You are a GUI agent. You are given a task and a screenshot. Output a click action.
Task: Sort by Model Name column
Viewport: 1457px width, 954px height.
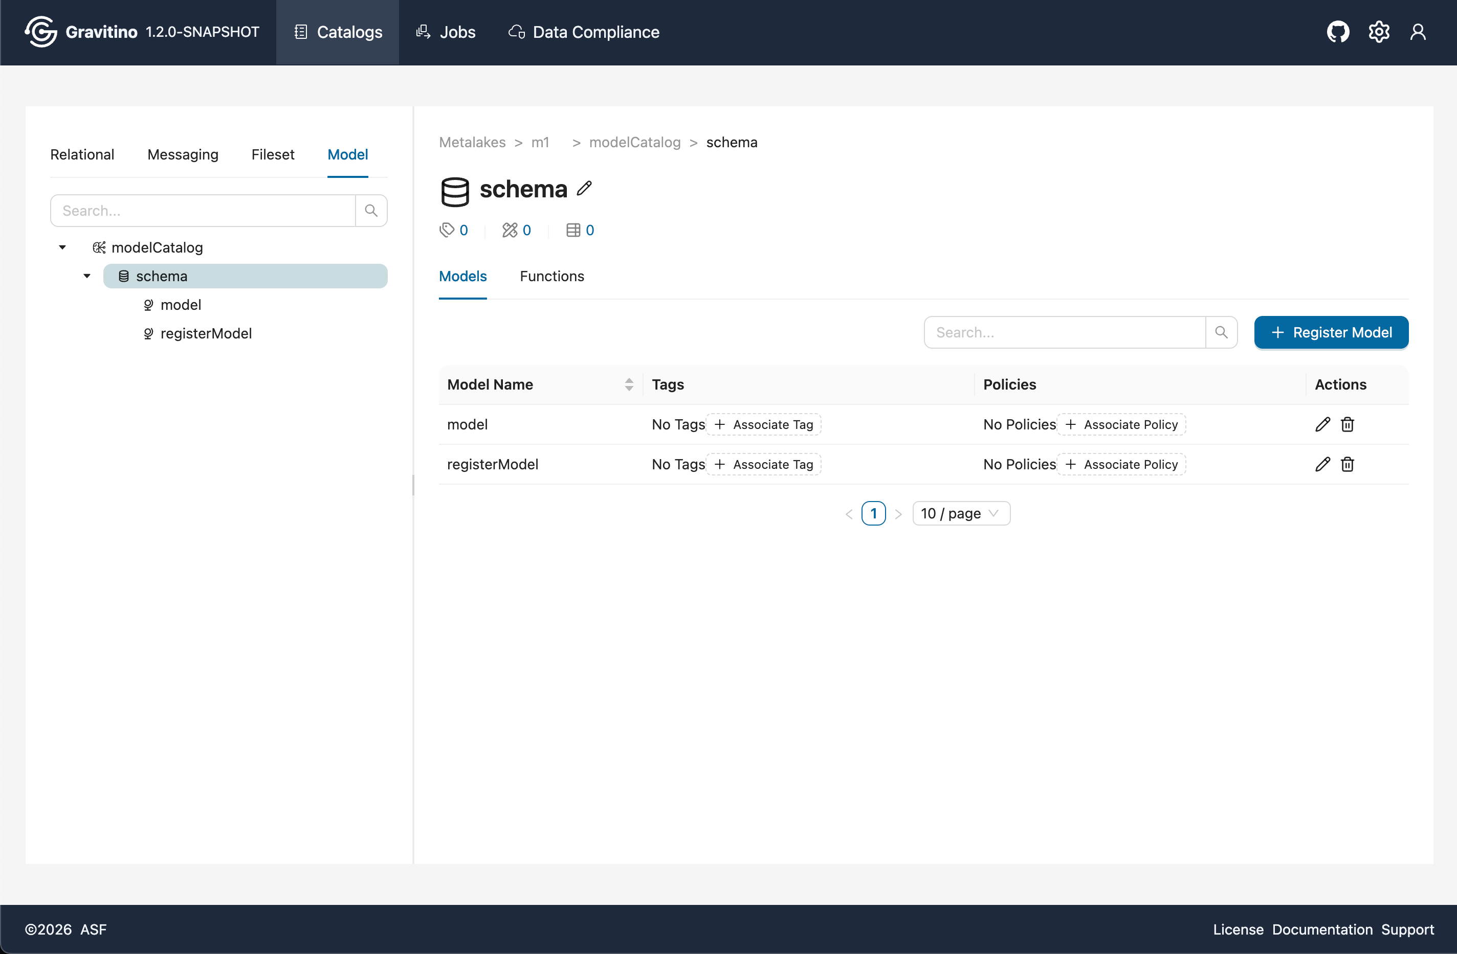coord(629,384)
